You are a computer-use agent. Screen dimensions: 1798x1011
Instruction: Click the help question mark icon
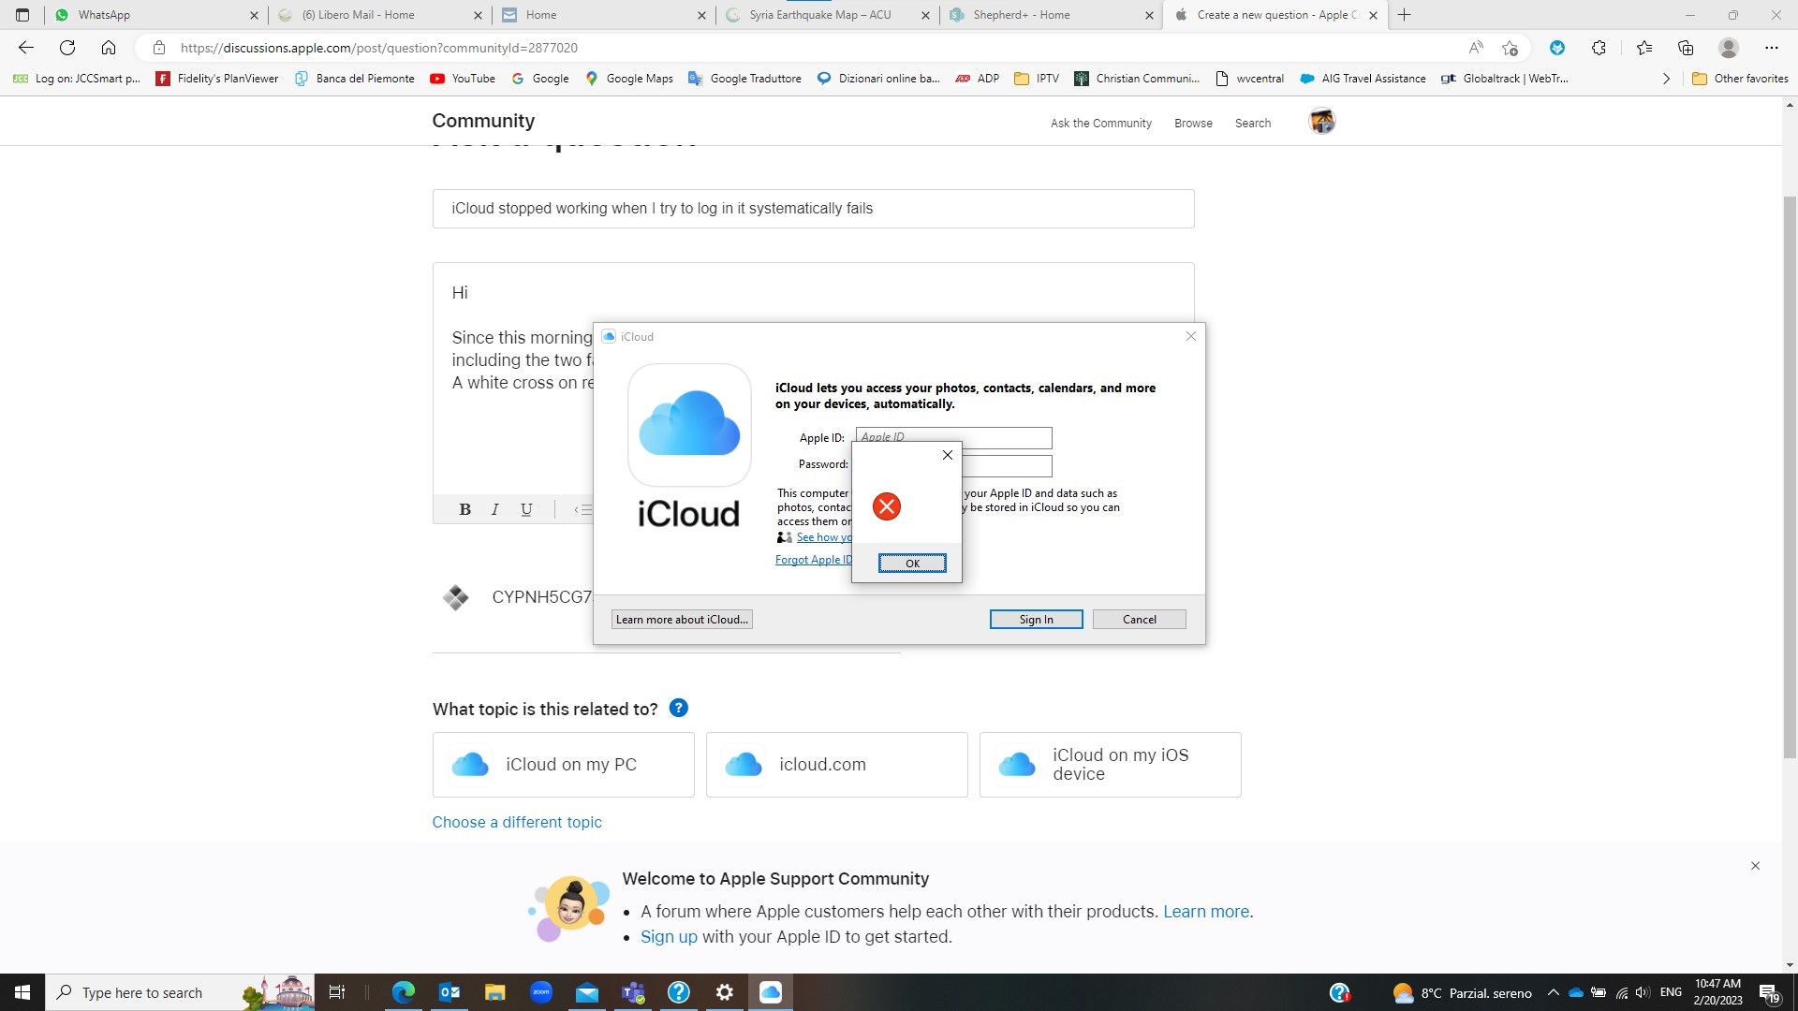(x=679, y=709)
